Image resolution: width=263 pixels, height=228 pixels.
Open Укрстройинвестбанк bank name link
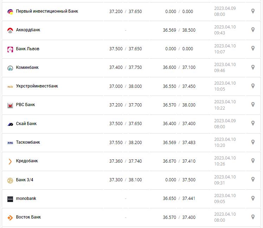coord(37,86)
